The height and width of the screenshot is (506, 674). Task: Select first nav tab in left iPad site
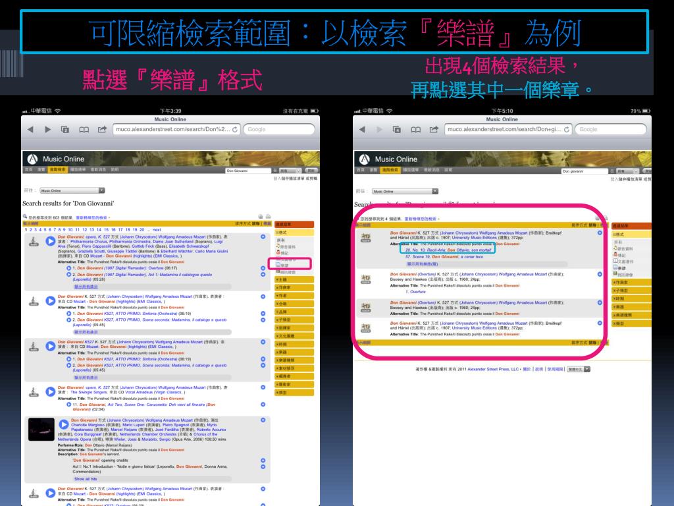point(28,170)
